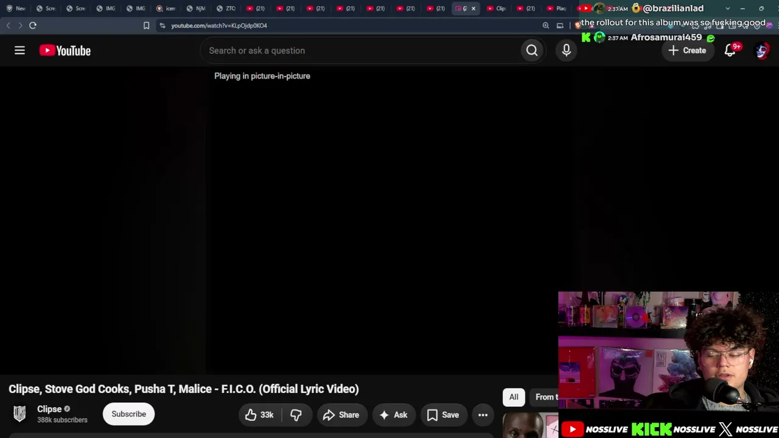Dislike this video
This screenshot has width=779, height=438.
(296, 415)
